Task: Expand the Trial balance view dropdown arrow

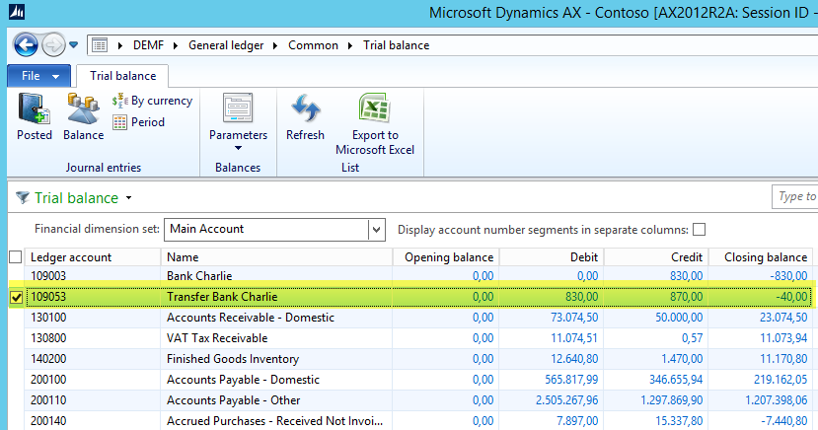Action: point(128,198)
